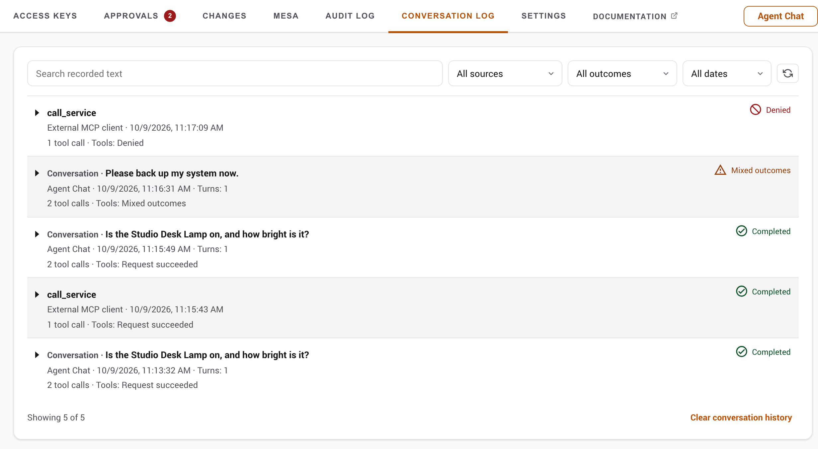Expand the 'Please back up my system now' conversation
818x449 pixels.
[37, 173]
